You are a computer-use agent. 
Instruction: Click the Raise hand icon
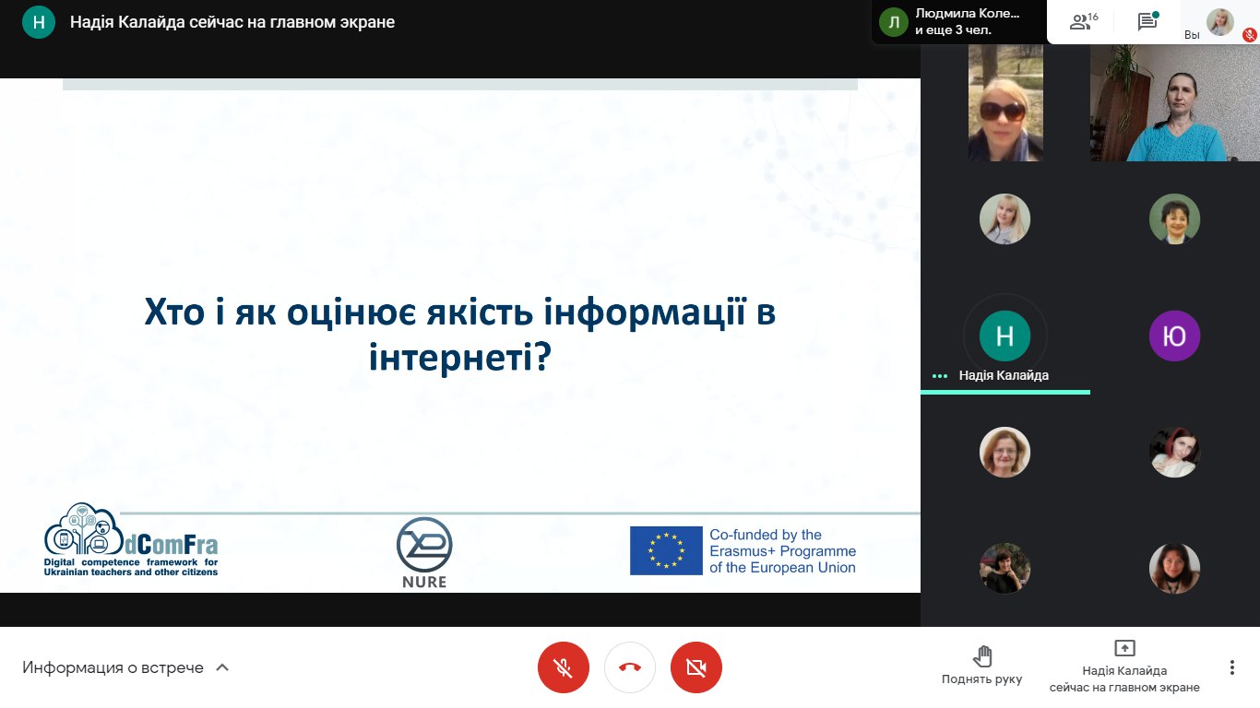982,655
